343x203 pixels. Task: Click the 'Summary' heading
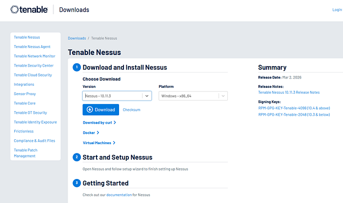[272, 67]
